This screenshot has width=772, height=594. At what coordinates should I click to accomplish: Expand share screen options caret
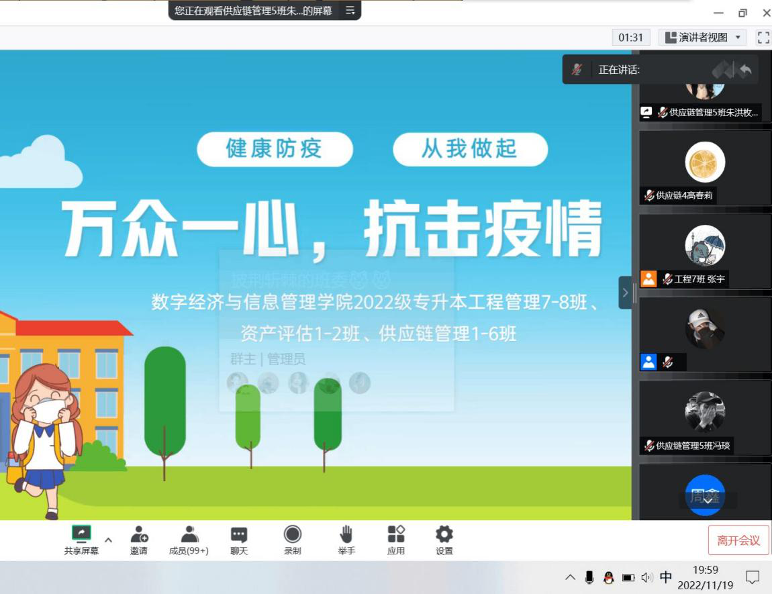point(108,540)
